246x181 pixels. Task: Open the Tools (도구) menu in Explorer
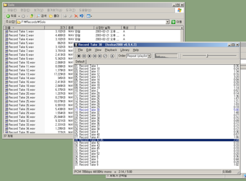pyautogui.click(x=70, y=10)
